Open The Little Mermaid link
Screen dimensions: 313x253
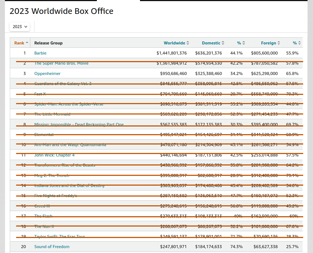(x=52, y=114)
